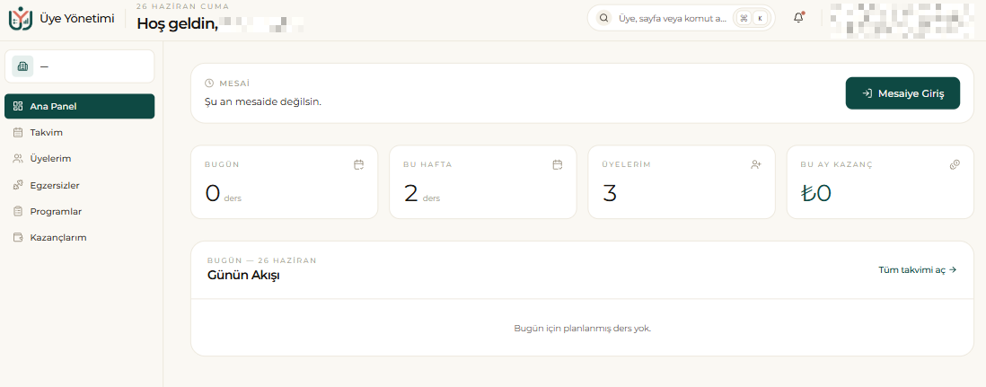Click the building icon in sidebar selector
Image resolution: width=986 pixels, height=387 pixels.
22,66
